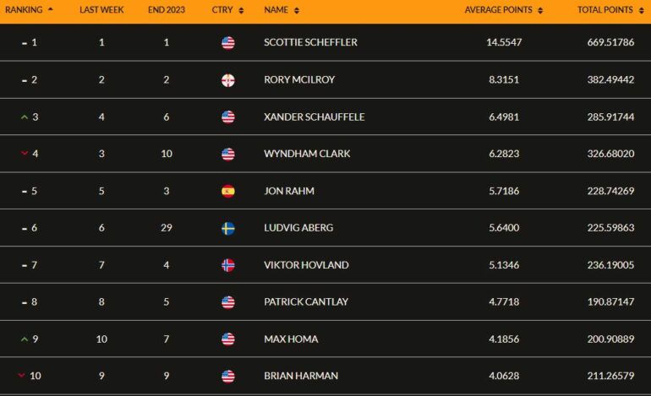Click Jon Rahm's Spain flag icon
651x396 pixels.
click(228, 191)
